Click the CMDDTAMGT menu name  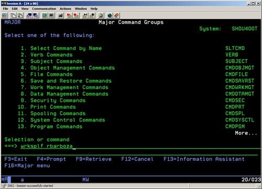240,94
